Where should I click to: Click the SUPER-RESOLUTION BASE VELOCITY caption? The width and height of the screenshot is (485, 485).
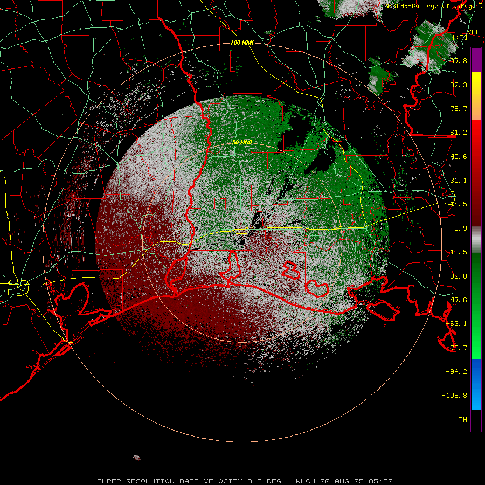click(x=245, y=481)
